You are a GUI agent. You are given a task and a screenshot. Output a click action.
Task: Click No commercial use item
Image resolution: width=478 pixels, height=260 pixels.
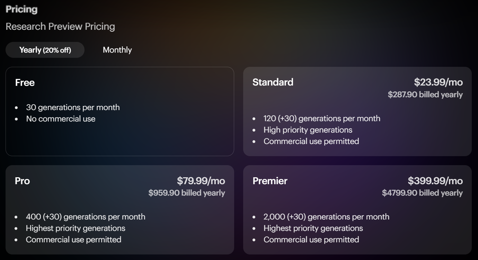coord(61,119)
